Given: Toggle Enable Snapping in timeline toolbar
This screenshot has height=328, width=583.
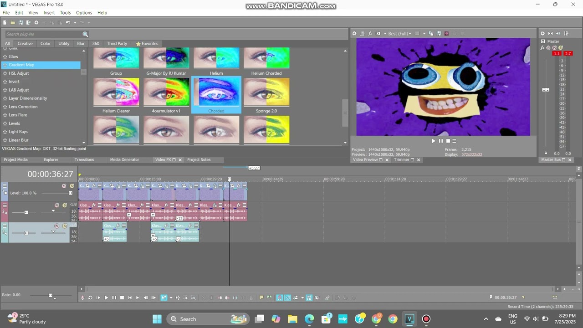Looking at the screenshot, I should tap(280, 297).
